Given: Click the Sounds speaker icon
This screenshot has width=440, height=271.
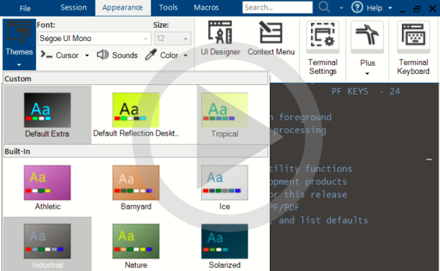Looking at the screenshot, I should [x=103, y=55].
